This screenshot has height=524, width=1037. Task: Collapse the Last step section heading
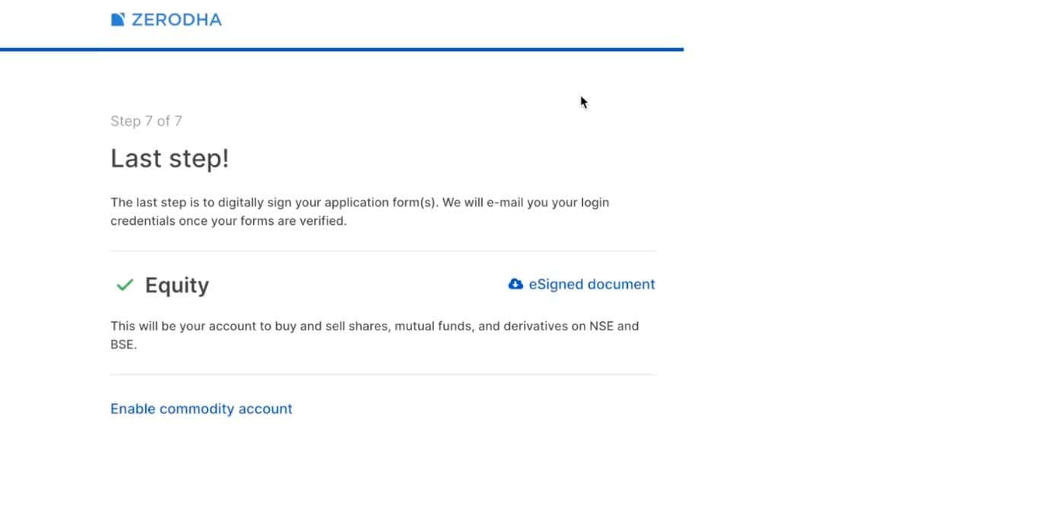(x=169, y=158)
